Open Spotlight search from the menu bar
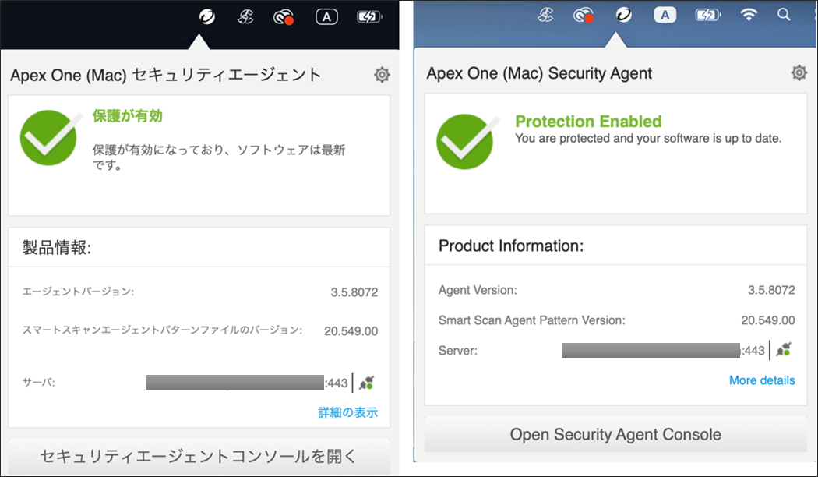The image size is (818, 477). pos(784,14)
